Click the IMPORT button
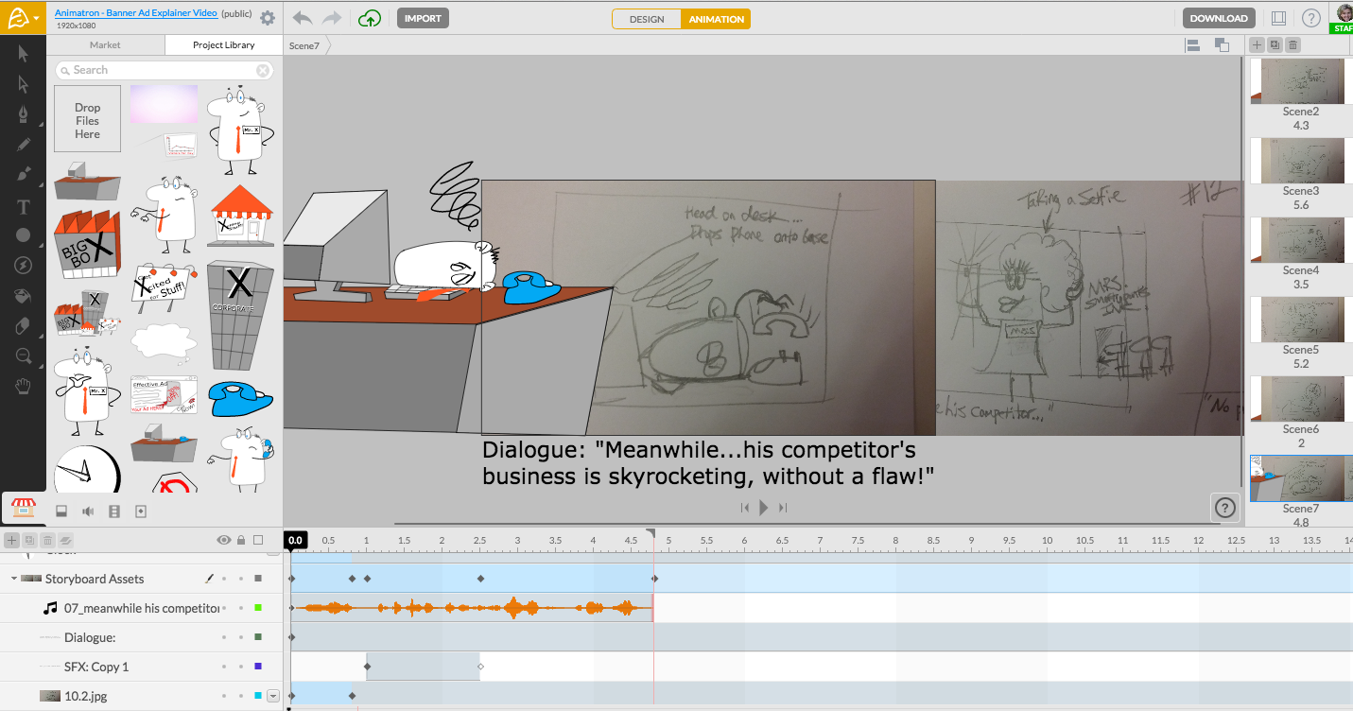The image size is (1353, 711). [423, 18]
